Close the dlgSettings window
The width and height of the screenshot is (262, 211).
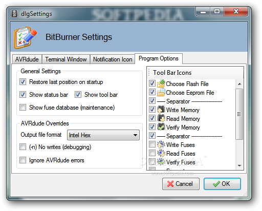coord(236,12)
